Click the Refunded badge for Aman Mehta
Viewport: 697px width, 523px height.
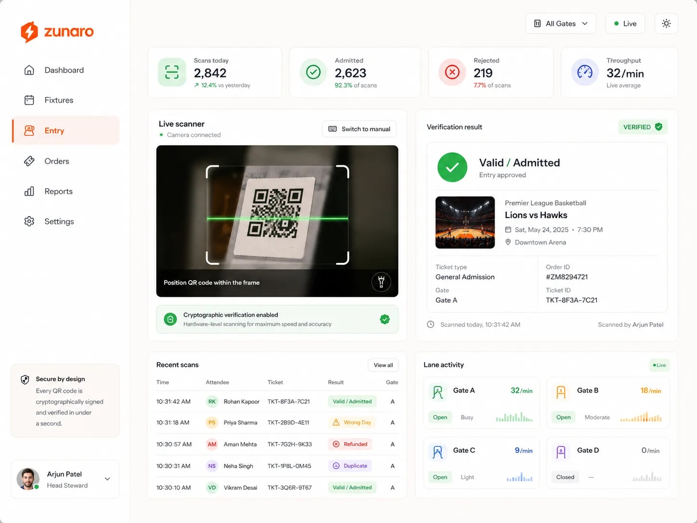point(350,444)
